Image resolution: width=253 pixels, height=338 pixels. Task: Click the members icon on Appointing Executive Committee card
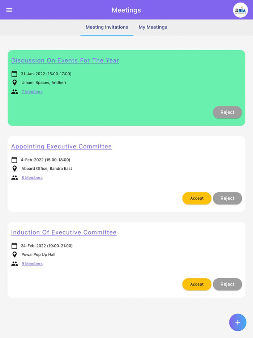[14, 177]
